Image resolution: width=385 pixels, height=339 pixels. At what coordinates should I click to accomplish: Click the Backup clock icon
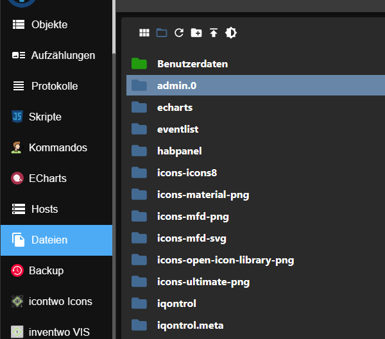tap(17, 270)
